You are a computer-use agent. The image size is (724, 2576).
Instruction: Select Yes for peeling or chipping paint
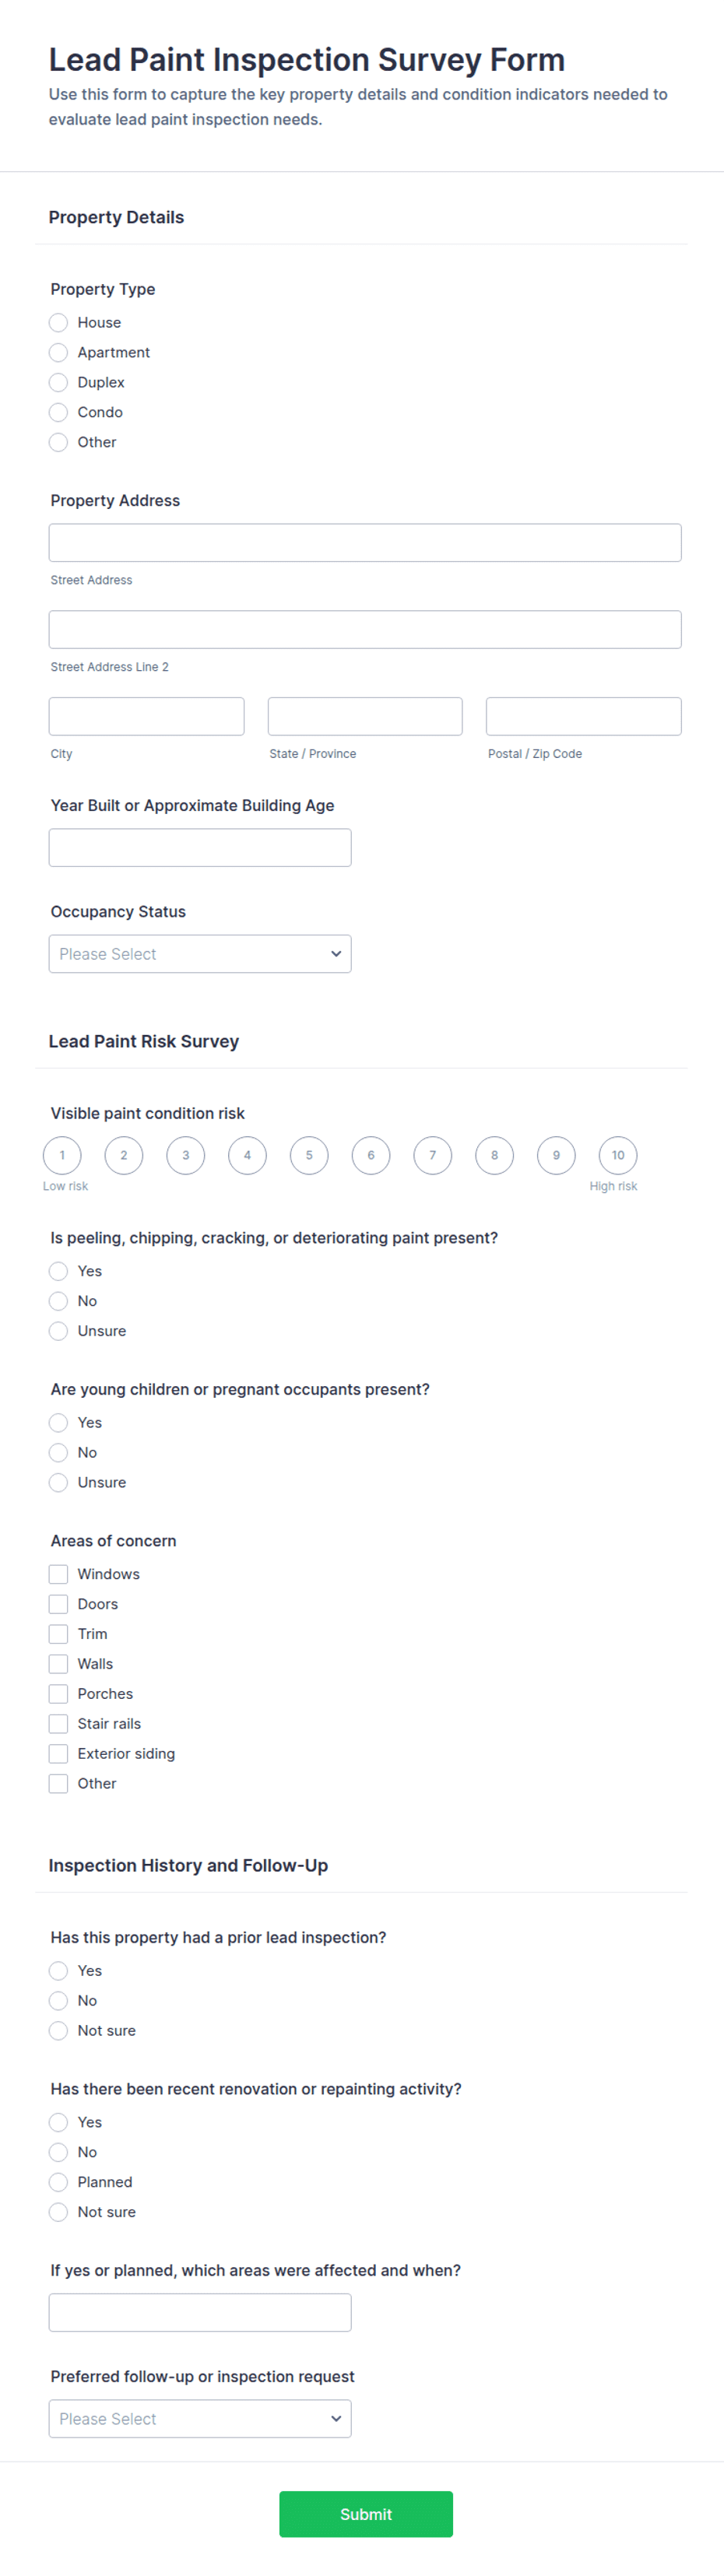58,1270
